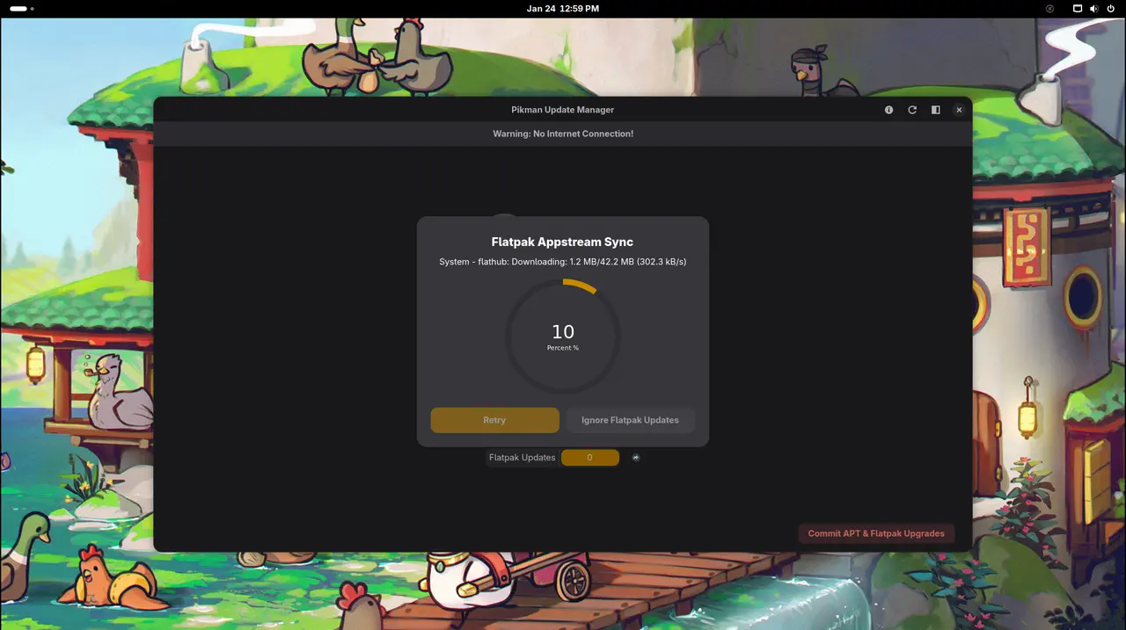Click the flathub downloading status text
Screen dimensions: 1126x630
(x=563, y=262)
